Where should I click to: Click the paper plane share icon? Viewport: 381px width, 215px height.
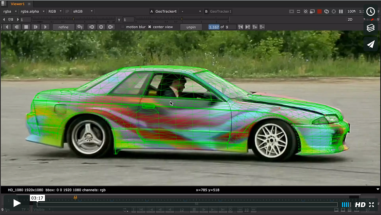coord(371,44)
